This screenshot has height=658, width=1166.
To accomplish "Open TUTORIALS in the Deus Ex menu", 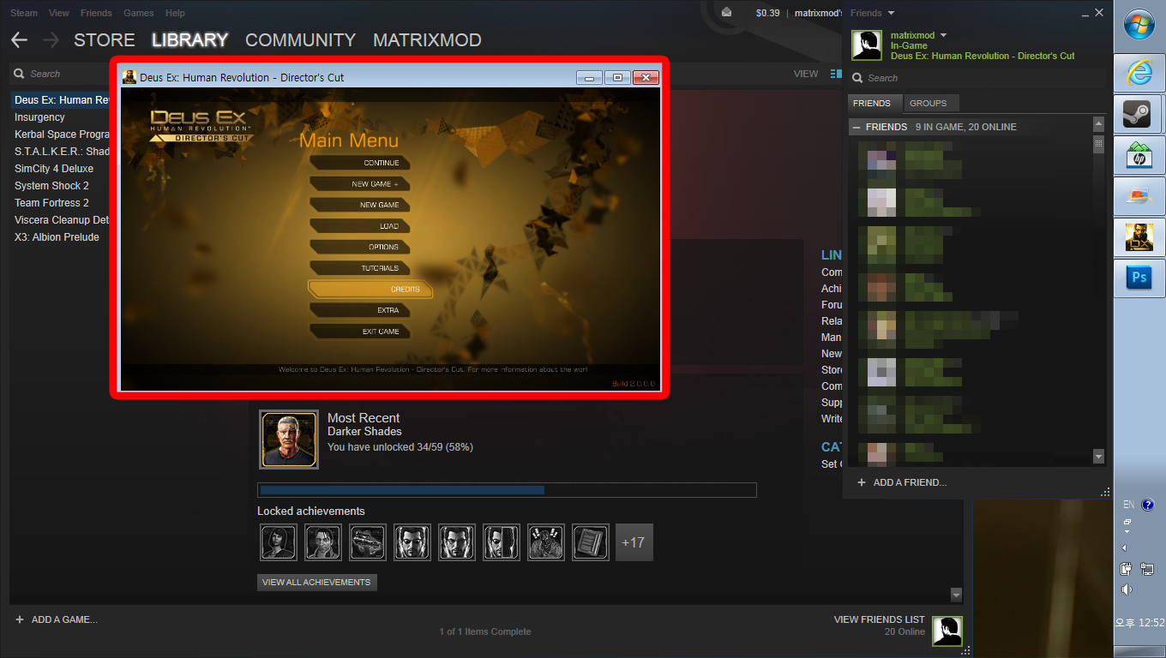I will [360, 268].
